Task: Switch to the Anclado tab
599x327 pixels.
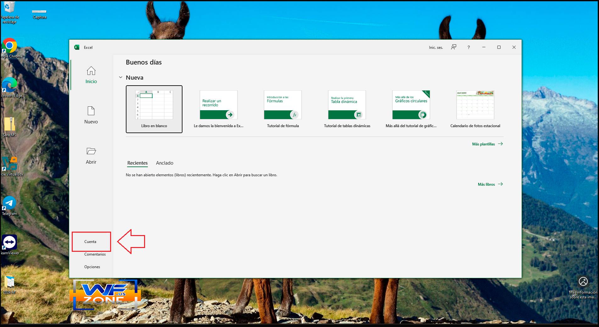Action: (165, 163)
